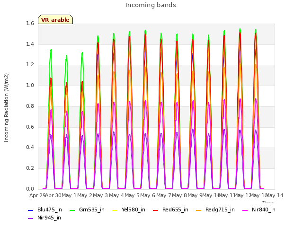
Task: Toggle the Redg715_in legend entry
Action: click(215, 210)
